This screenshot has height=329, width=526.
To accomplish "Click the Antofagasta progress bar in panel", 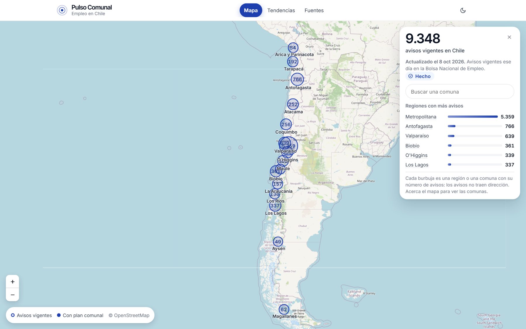I will click(475, 126).
